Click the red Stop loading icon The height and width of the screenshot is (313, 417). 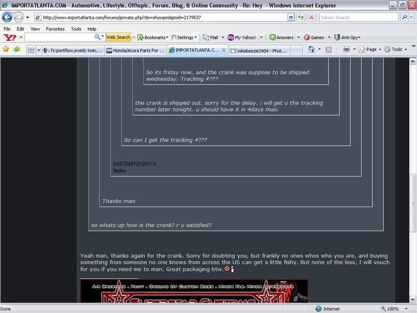tap(311, 17)
